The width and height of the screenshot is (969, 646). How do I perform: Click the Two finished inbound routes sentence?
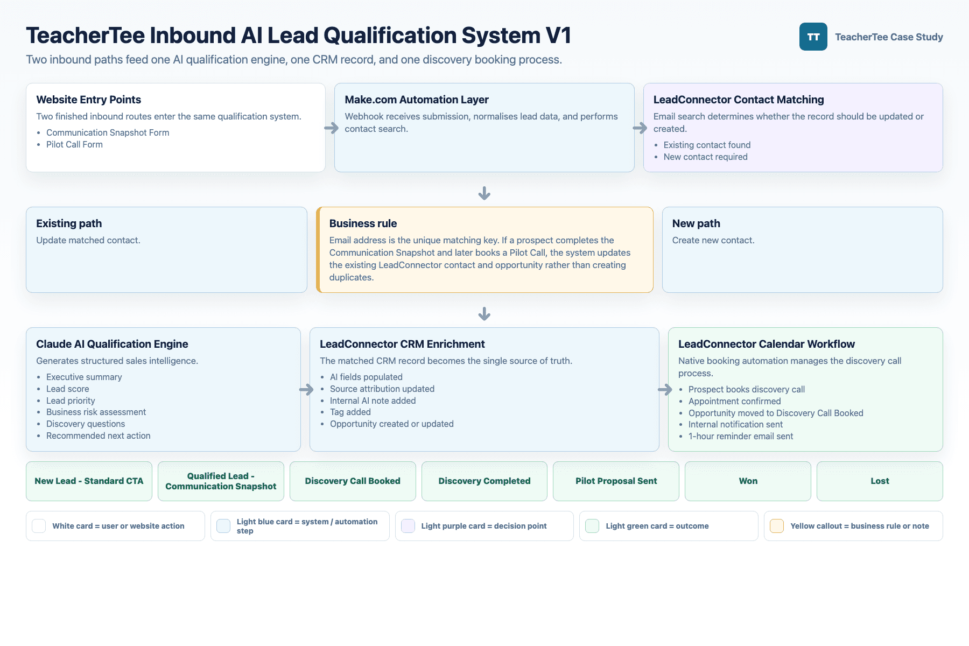(x=168, y=116)
